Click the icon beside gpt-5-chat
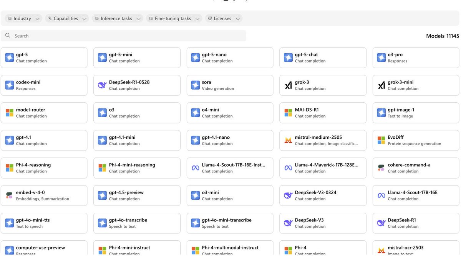 tap(288, 57)
